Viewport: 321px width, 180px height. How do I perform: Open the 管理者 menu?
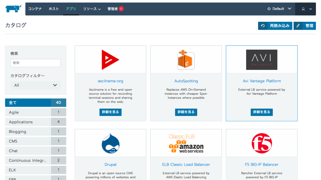tap(113, 9)
